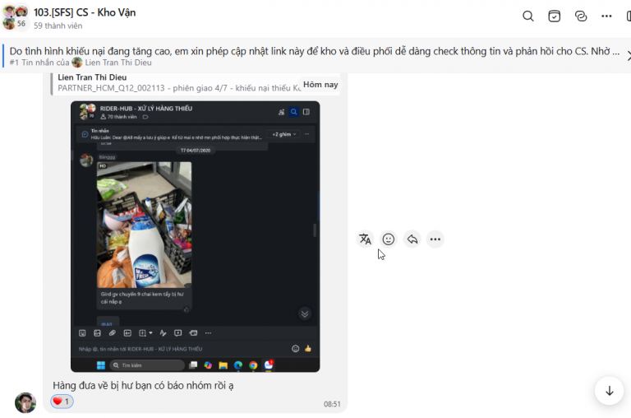Click "#1 Tin nhắn của Lien Tran Thi Dieu"

[x=81, y=63]
